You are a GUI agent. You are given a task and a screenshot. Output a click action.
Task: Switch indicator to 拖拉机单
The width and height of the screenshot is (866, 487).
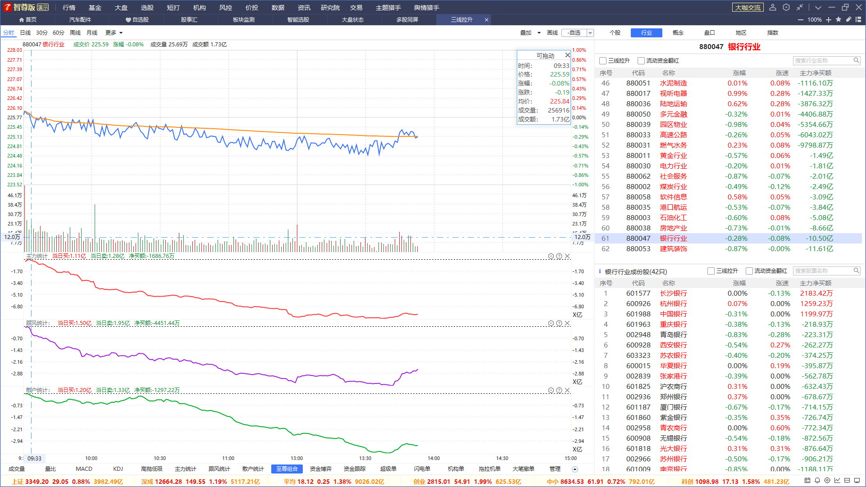[x=490, y=469]
